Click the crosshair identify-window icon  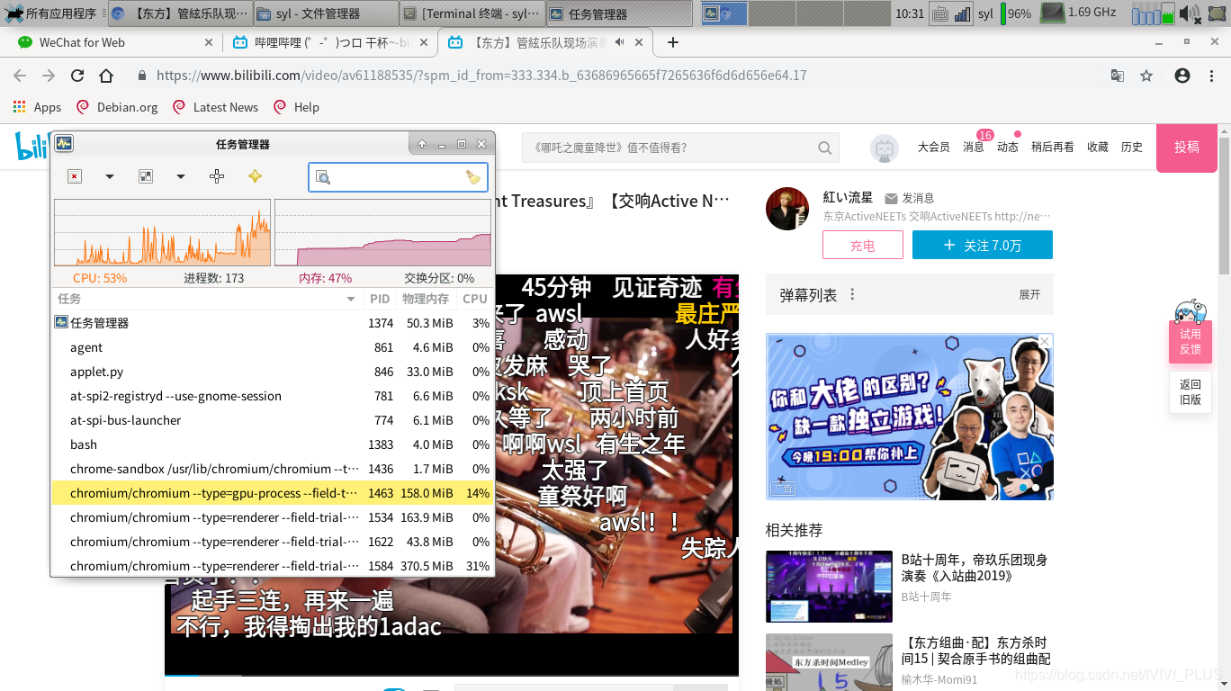click(x=217, y=176)
